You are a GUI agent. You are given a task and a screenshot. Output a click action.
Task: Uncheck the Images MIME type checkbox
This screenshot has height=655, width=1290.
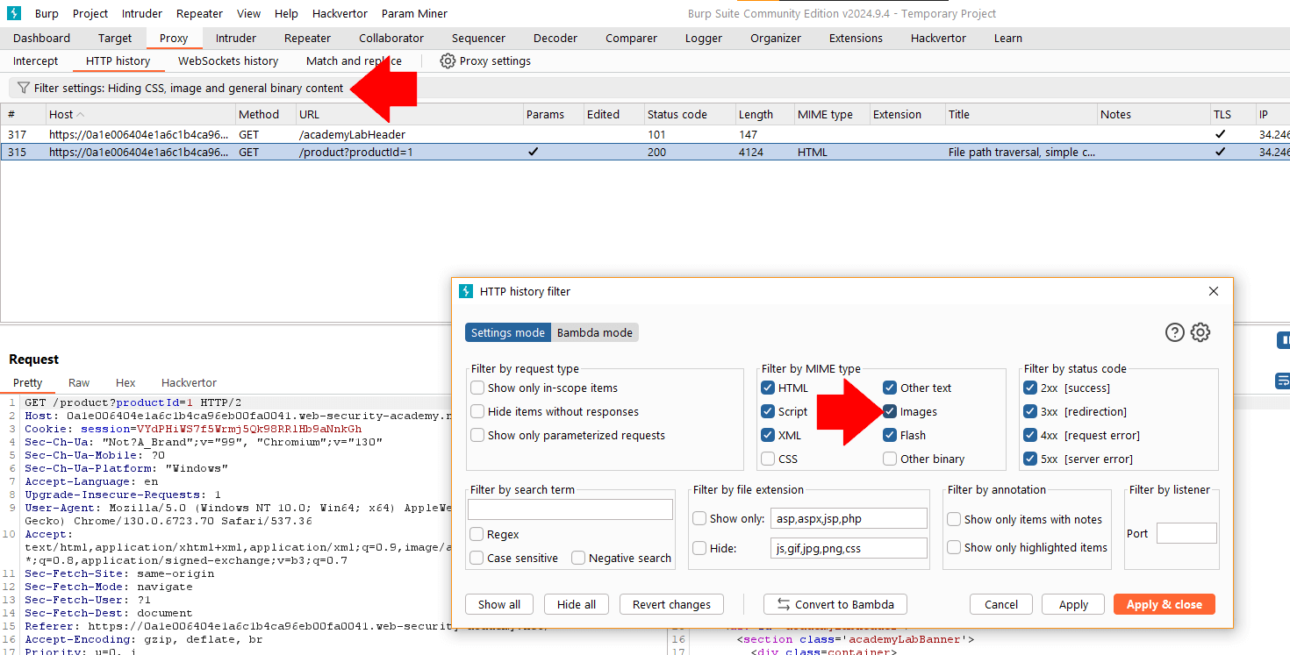890,411
